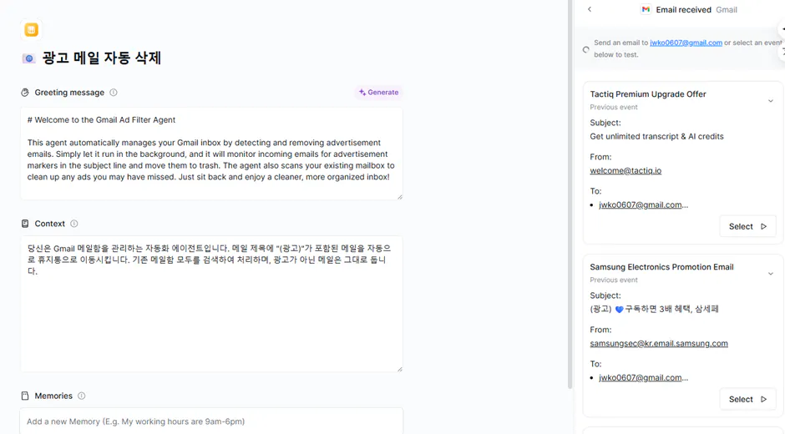The height and width of the screenshot is (434, 785).
Task: Click the vertical scrollbar of the editor pane
Action: (x=570, y=194)
